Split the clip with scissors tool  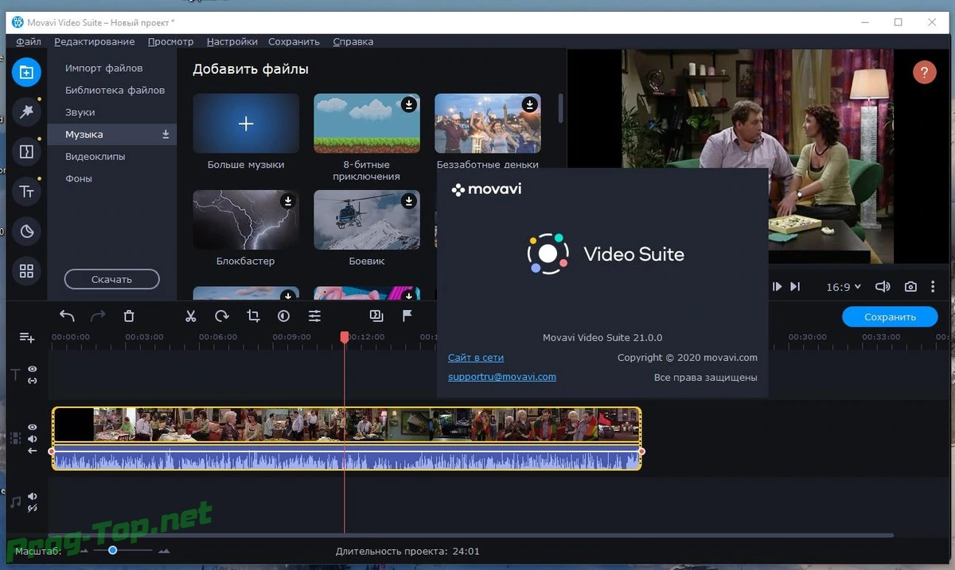point(190,316)
